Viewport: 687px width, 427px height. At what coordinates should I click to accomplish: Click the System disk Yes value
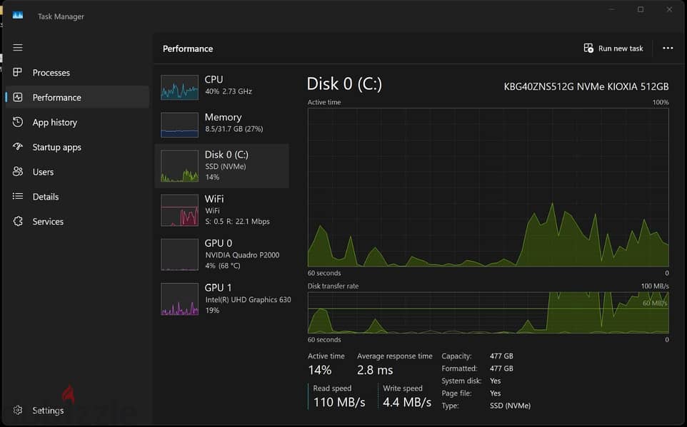(x=495, y=381)
